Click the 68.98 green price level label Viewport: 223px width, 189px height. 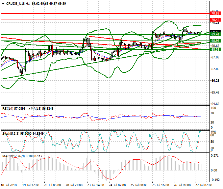tap(215, 41)
